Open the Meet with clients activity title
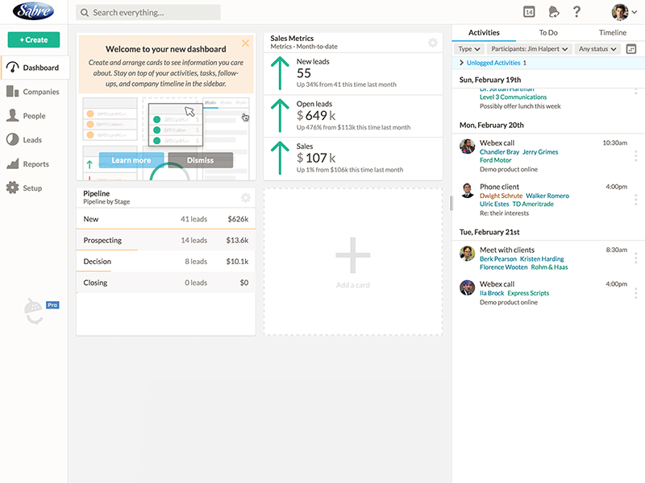This screenshot has height=483, width=645. [x=507, y=250]
